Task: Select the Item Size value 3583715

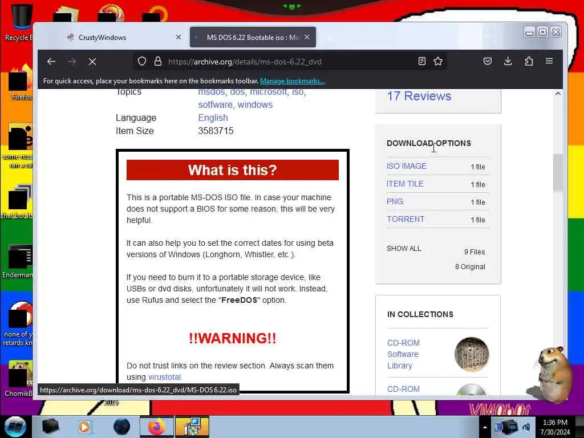Action: pos(216,131)
